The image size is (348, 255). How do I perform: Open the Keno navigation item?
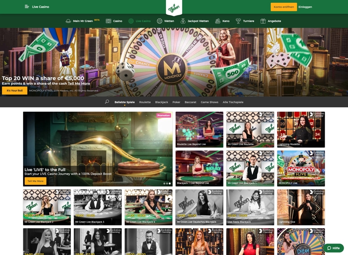point(226,21)
